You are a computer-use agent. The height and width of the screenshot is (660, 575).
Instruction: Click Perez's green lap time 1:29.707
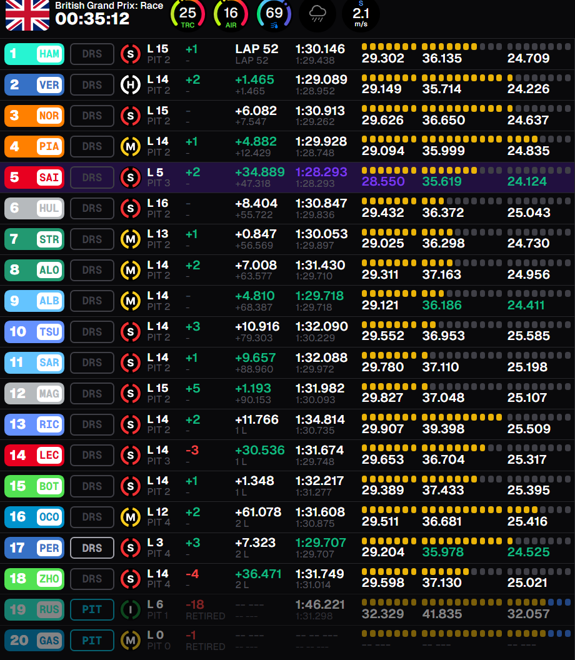321,542
